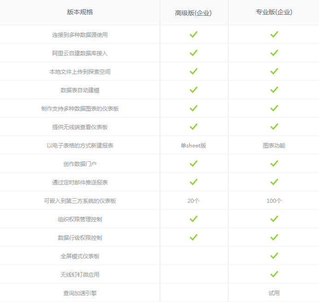Screen dimensions: 319x302
Task: Click 专业版 checkmark for 数据表自动建模
Action: point(274,89)
